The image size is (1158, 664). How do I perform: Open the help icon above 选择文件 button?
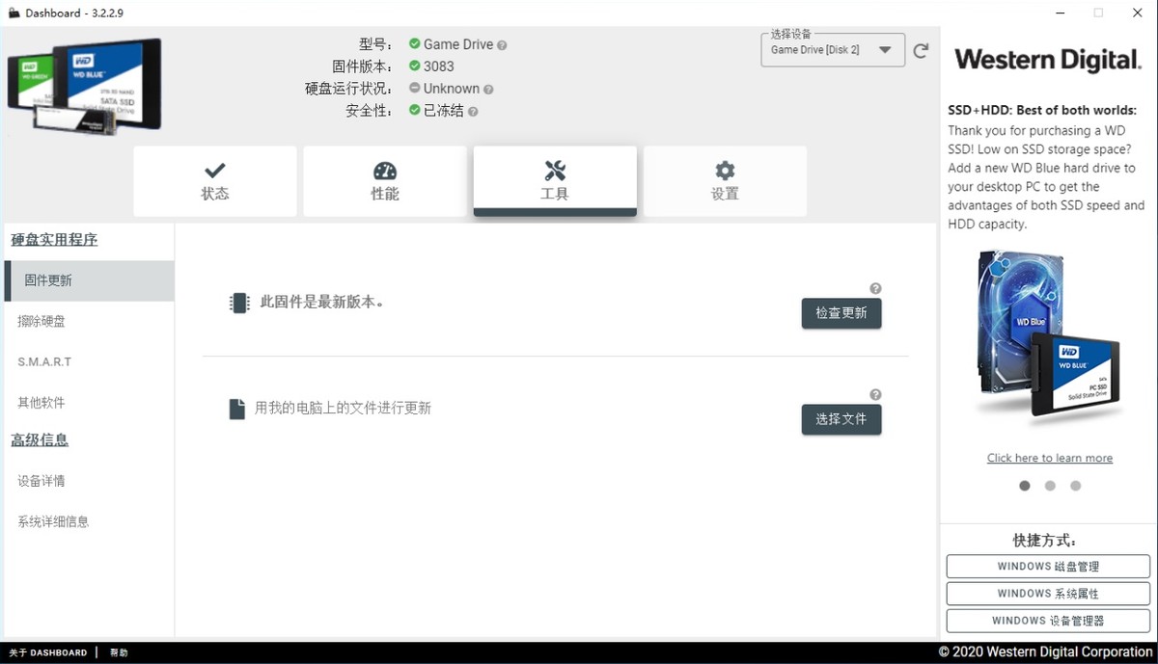pyautogui.click(x=876, y=393)
